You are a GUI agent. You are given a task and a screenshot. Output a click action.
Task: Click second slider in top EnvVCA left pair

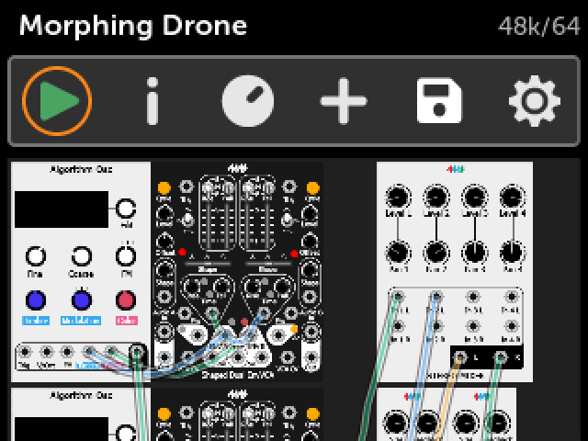(228, 214)
